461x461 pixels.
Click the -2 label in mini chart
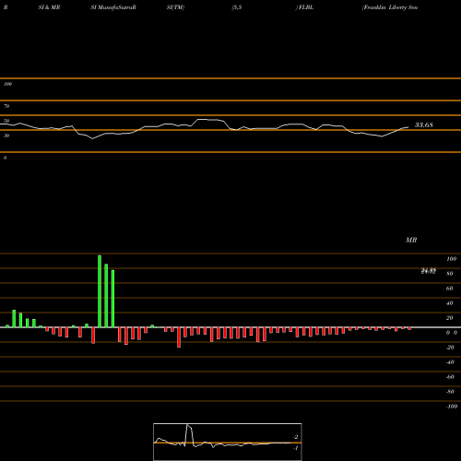(x=295, y=437)
